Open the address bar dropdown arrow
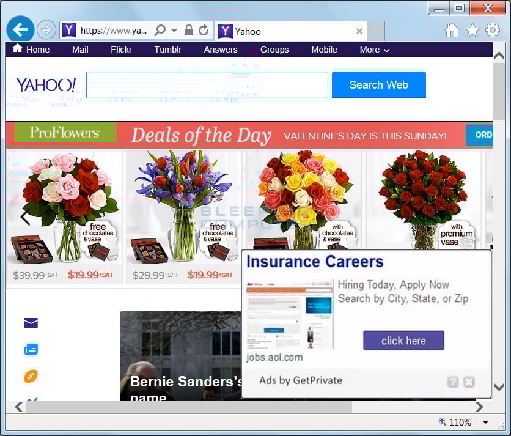Screen dimensions: 511x436 tap(174, 31)
